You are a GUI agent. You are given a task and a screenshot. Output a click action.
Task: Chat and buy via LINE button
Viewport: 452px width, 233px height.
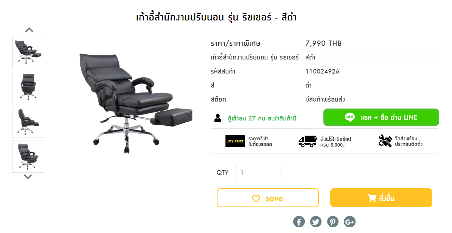pyautogui.click(x=381, y=117)
